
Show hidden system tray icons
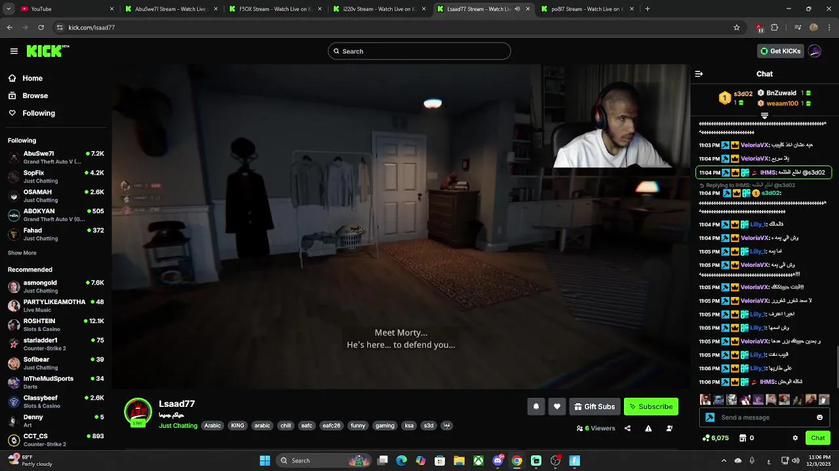[724, 461]
